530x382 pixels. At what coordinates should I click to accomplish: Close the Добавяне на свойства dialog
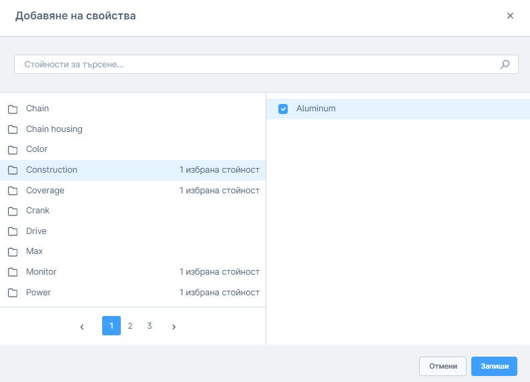tap(510, 16)
